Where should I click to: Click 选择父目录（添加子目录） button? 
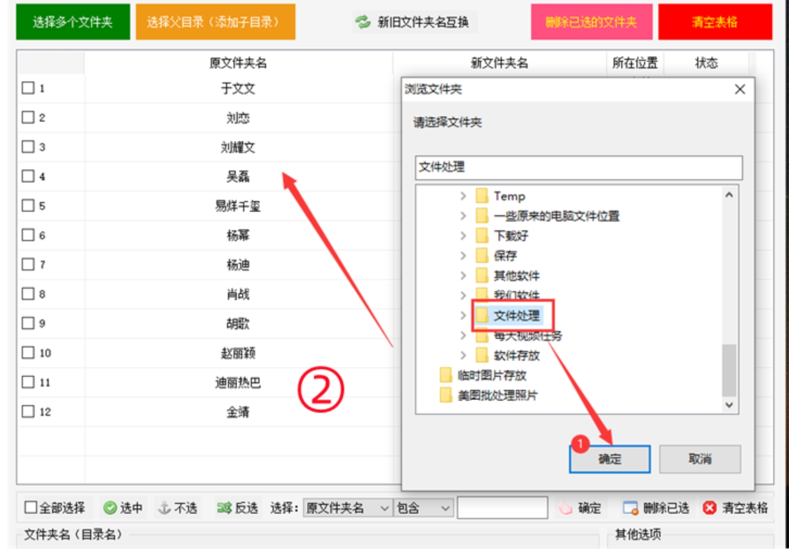[x=215, y=22]
